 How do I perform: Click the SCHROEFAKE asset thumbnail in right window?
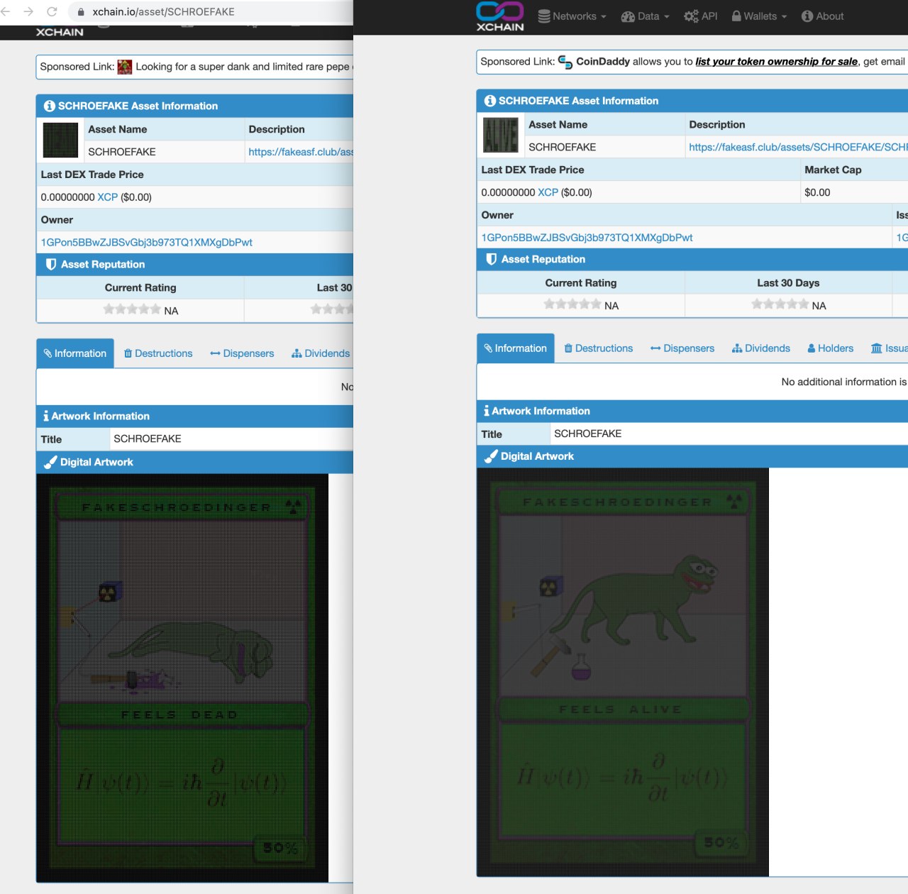(501, 135)
